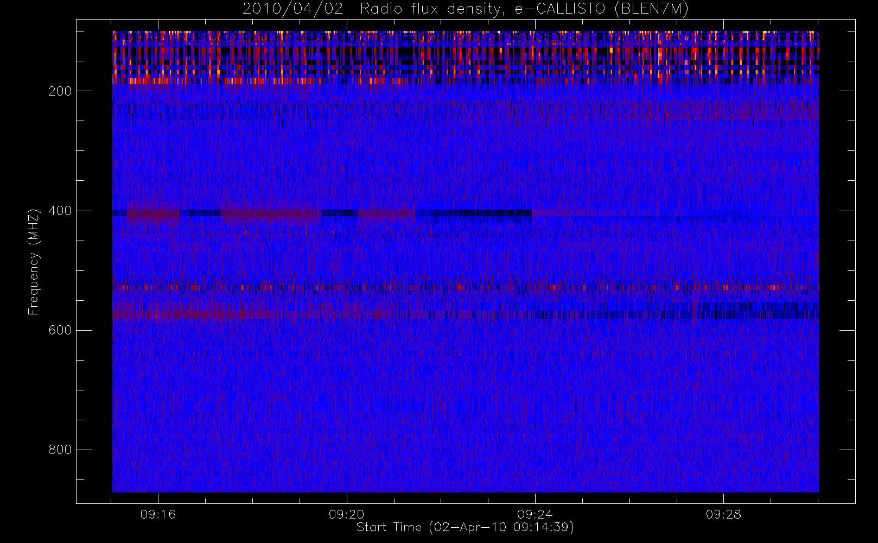Click the "Frequency (MHZ)" axis label
The height and width of the screenshot is (543, 878).
[34, 262]
